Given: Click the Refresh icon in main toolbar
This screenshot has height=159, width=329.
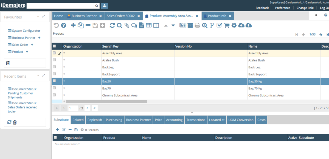Looking at the screenshot, I should pyautogui.click(x=112, y=25).
